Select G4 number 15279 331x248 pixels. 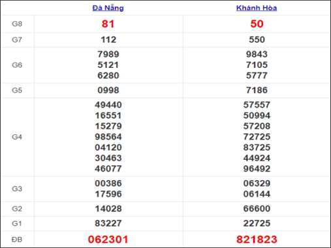pyautogui.click(x=108, y=126)
